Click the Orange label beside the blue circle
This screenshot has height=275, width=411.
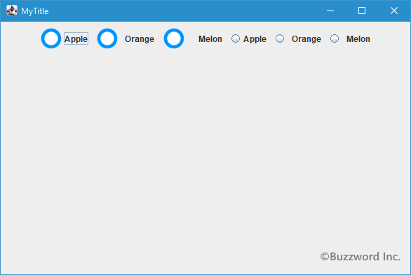(140, 39)
